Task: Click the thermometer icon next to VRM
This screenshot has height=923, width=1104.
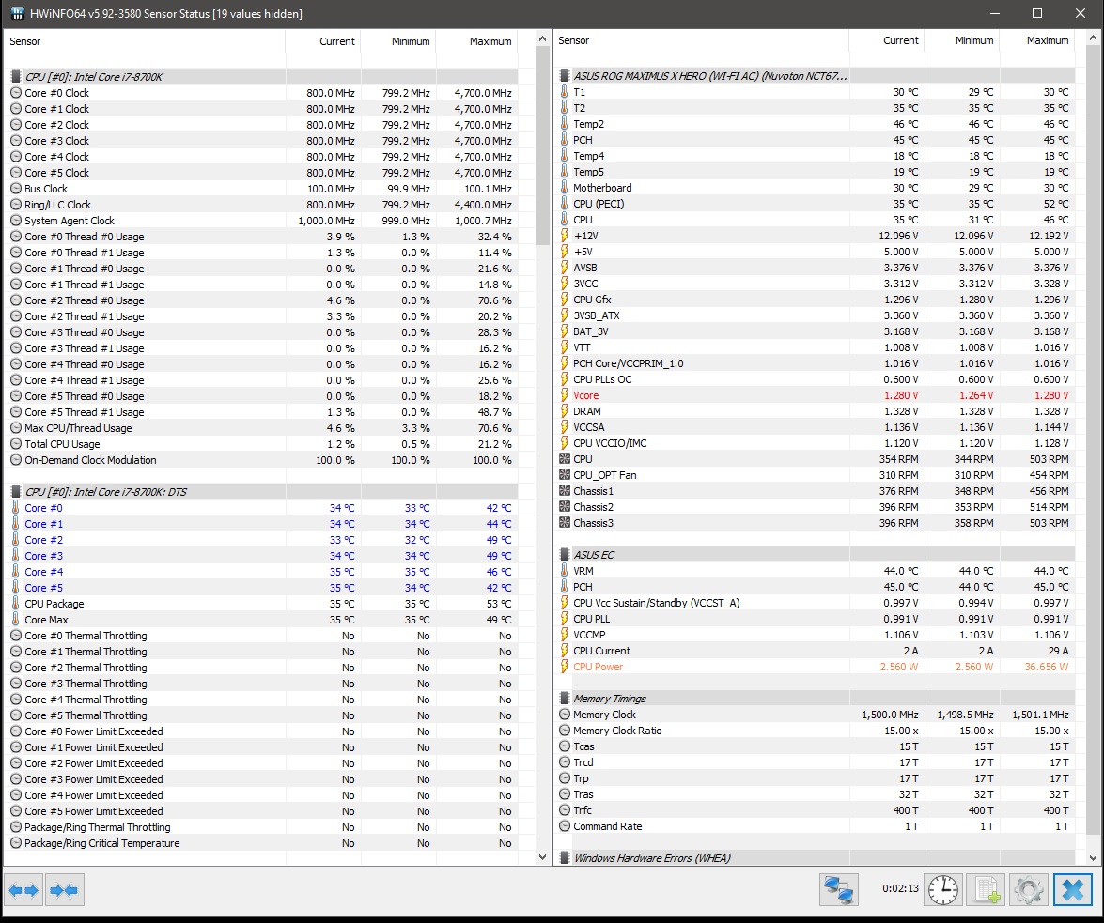Action: tap(564, 571)
